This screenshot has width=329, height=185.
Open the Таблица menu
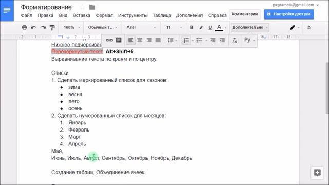pos(161,15)
